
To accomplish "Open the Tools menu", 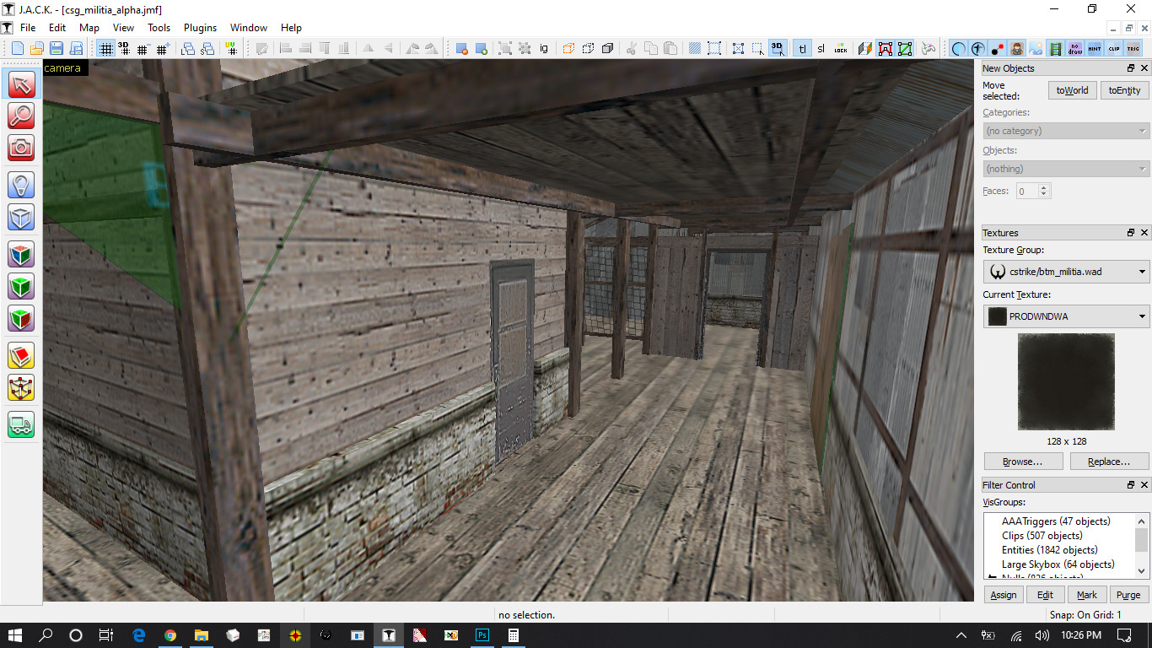I will (159, 28).
